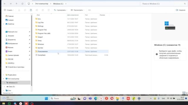Go up one folder level
Viewport: 188px width, 105px height.
click(16, 4)
